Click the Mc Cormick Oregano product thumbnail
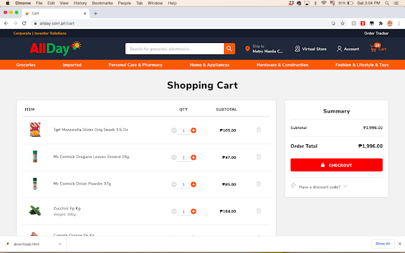 pyautogui.click(x=35, y=157)
